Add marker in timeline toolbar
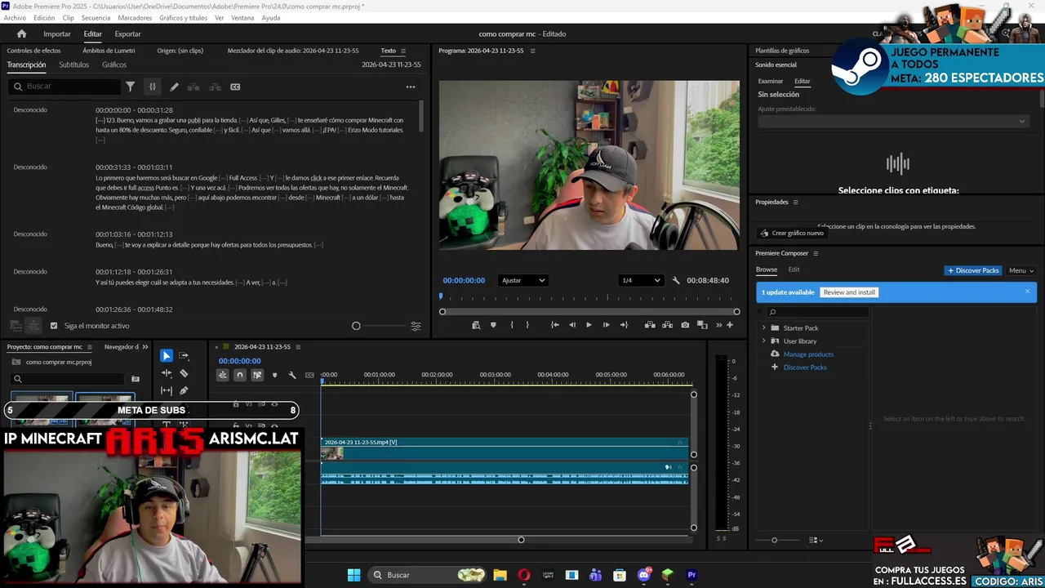The width and height of the screenshot is (1045, 588). tap(274, 375)
